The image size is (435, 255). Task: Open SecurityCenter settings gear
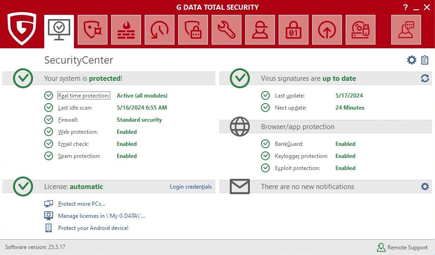[412, 60]
